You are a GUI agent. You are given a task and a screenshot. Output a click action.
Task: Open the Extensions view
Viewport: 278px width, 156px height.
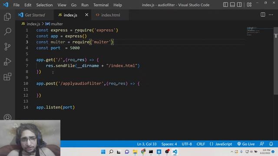point(7,77)
